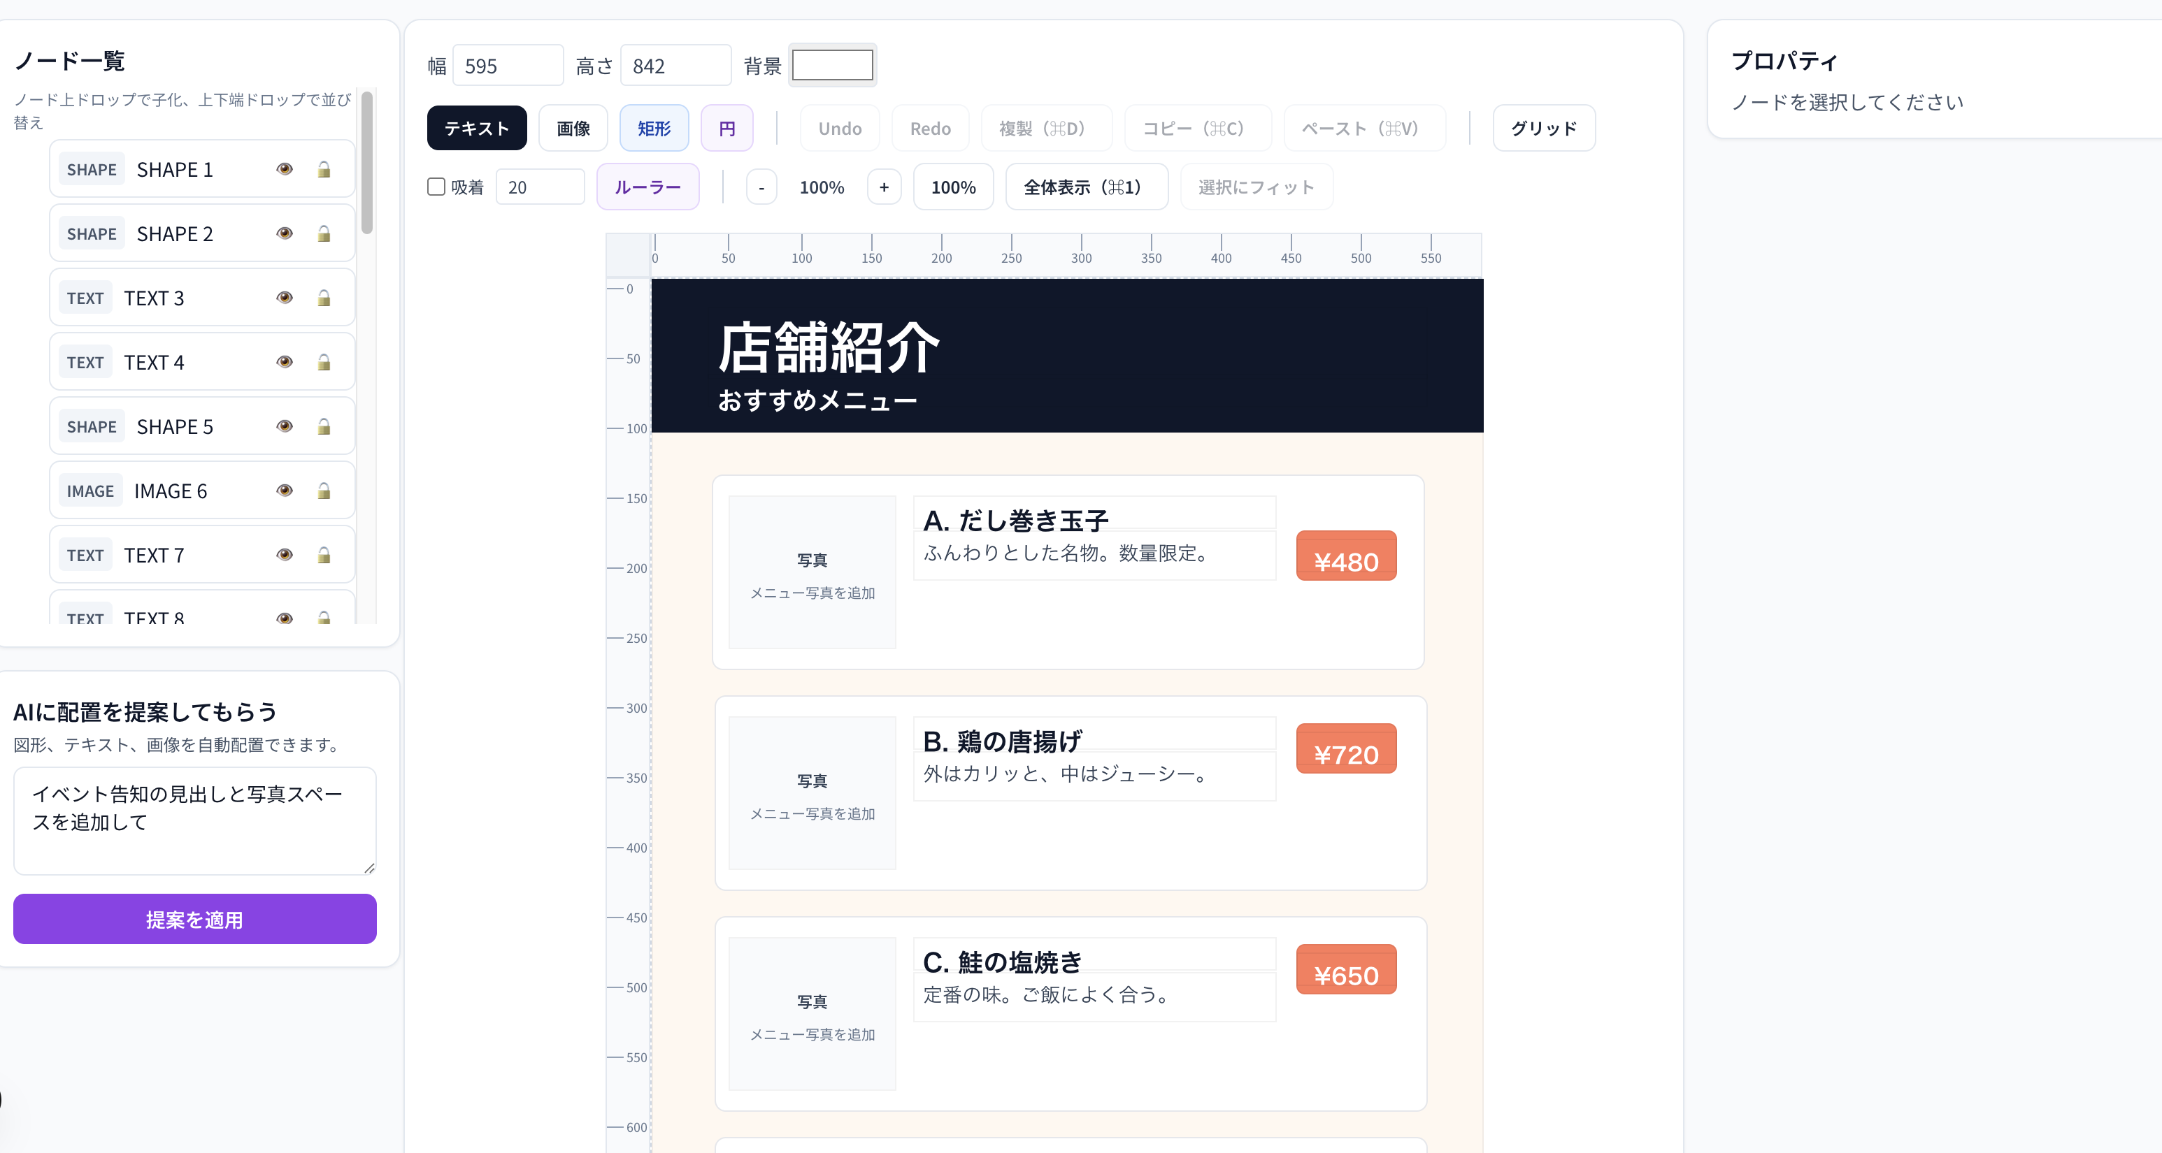This screenshot has height=1153, width=2162.
Task: Select the 矩形 rectangle tool
Action: pyautogui.click(x=654, y=129)
